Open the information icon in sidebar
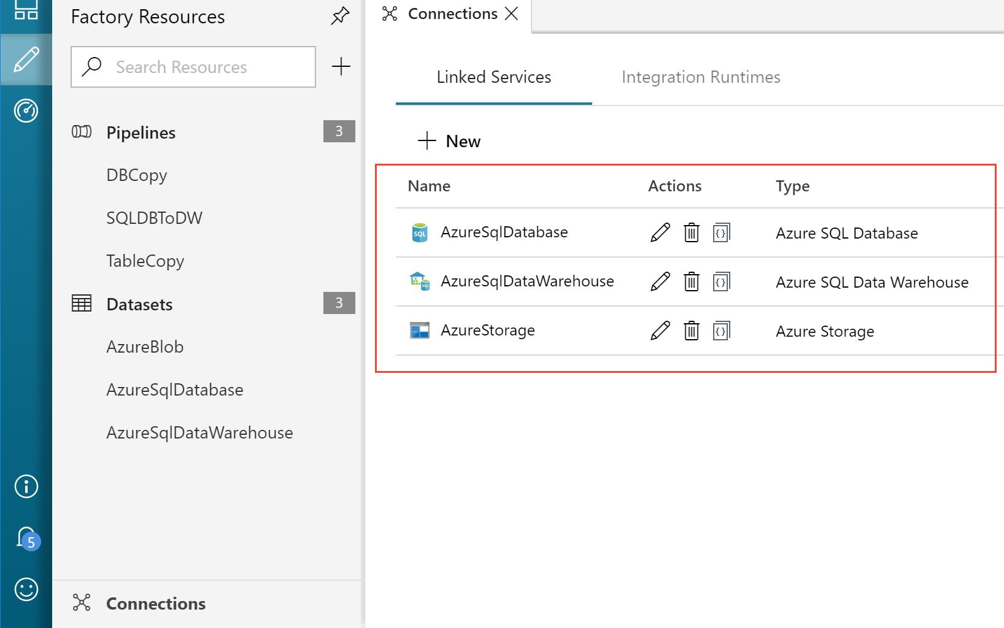 (x=26, y=486)
